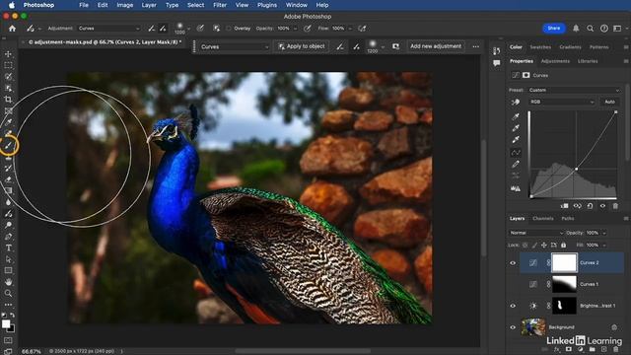Image resolution: width=631 pixels, height=355 pixels.
Task: Select the Crop tool
Action: tap(8, 99)
